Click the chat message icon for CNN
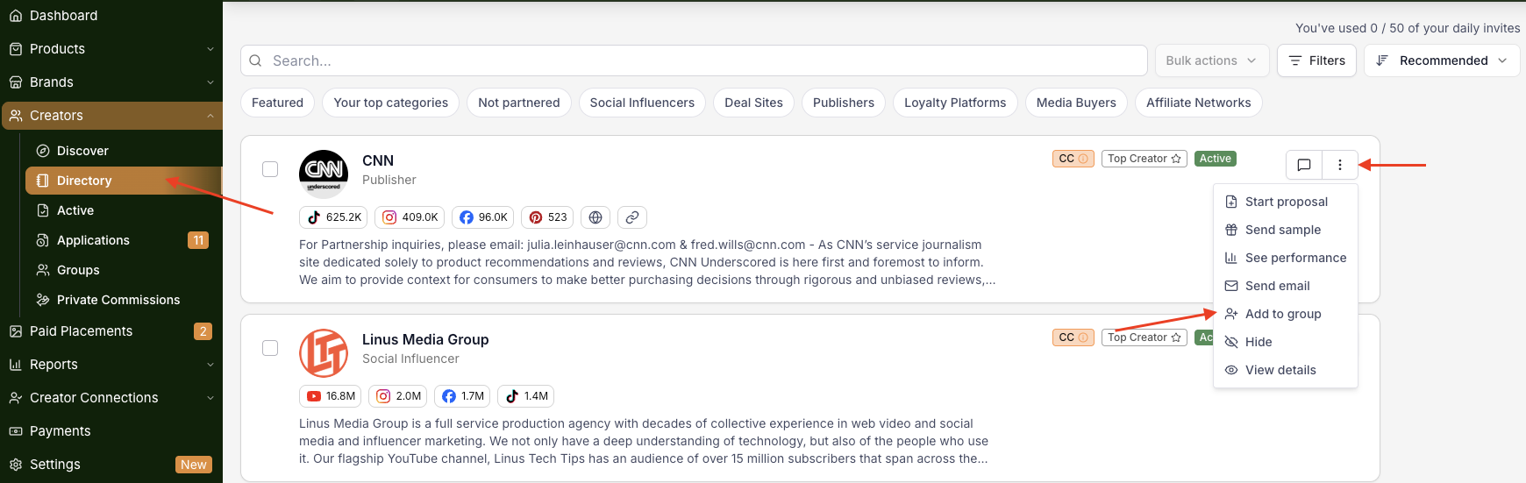This screenshot has width=1526, height=483. coord(1304,165)
